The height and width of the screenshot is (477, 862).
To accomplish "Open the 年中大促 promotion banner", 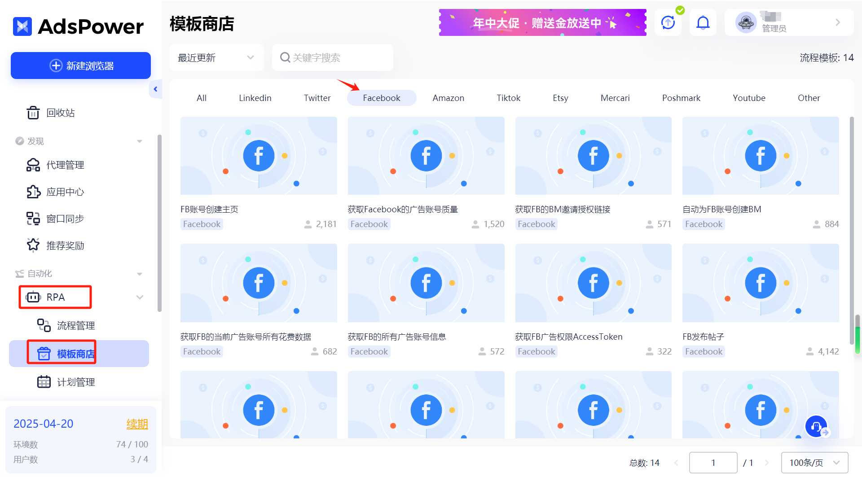I will pyautogui.click(x=543, y=22).
